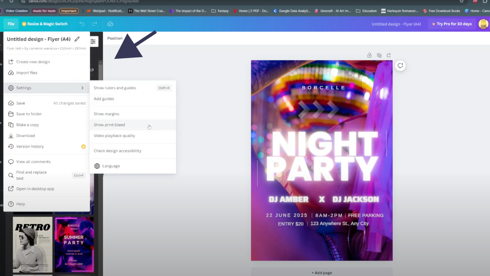This screenshot has width=490, height=276.
Task: Open Language settings
Action: coord(133,166)
